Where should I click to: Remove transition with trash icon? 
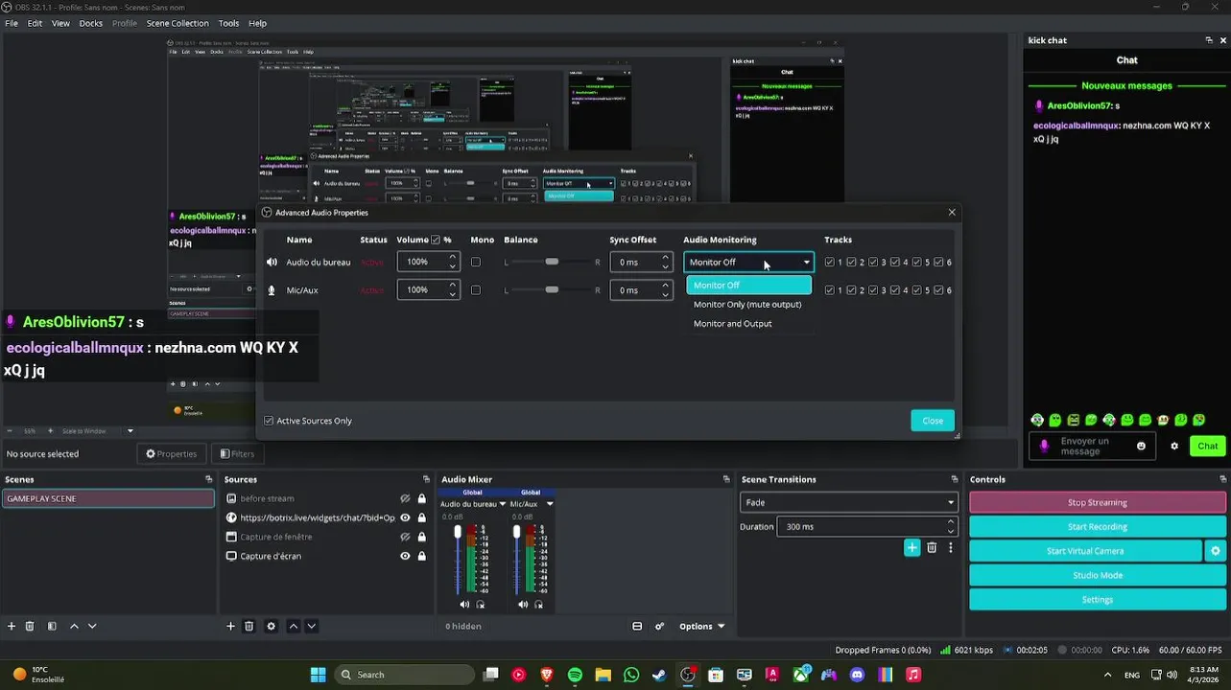pyautogui.click(x=932, y=547)
